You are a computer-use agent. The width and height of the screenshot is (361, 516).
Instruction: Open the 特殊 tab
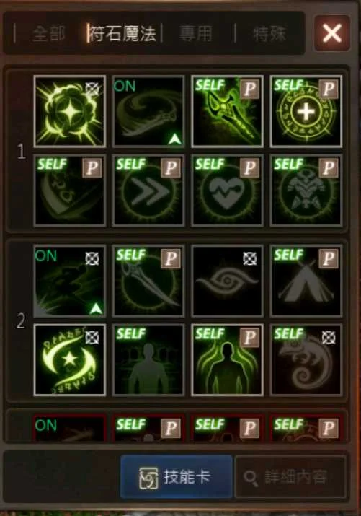coord(270,34)
